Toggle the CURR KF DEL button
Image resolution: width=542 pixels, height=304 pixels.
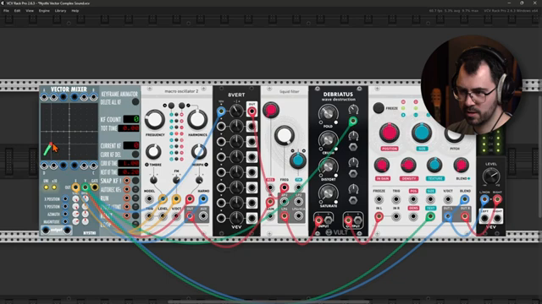point(135,154)
